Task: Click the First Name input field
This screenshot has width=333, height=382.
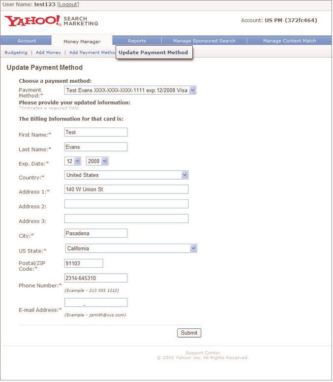Action: pos(96,132)
